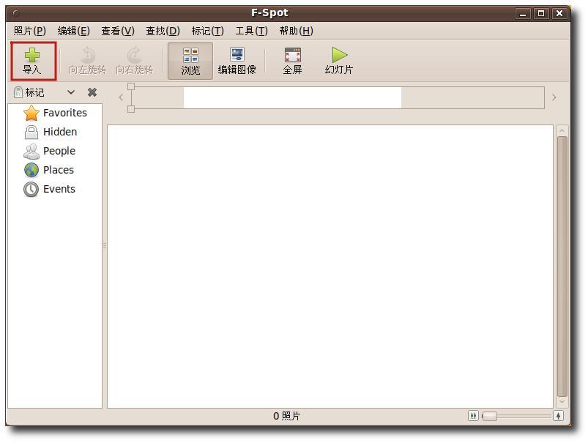Open the 查找(D) menu
The width and height of the screenshot is (588, 443).
coord(163,31)
